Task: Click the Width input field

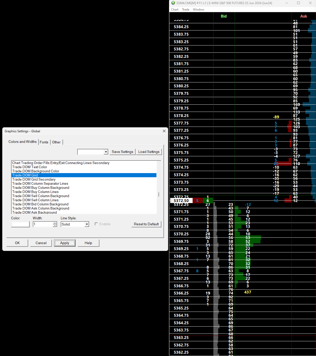Action: 43,224
